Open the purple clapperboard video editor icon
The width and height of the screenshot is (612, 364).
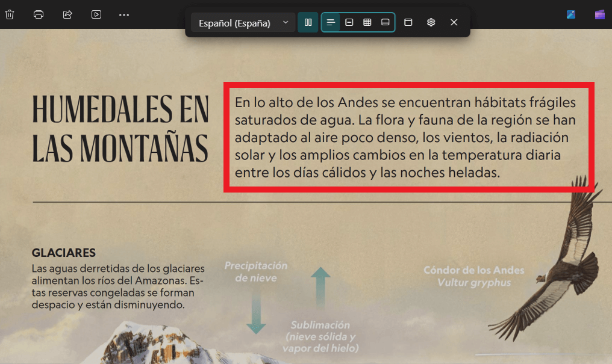(x=600, y=14)
